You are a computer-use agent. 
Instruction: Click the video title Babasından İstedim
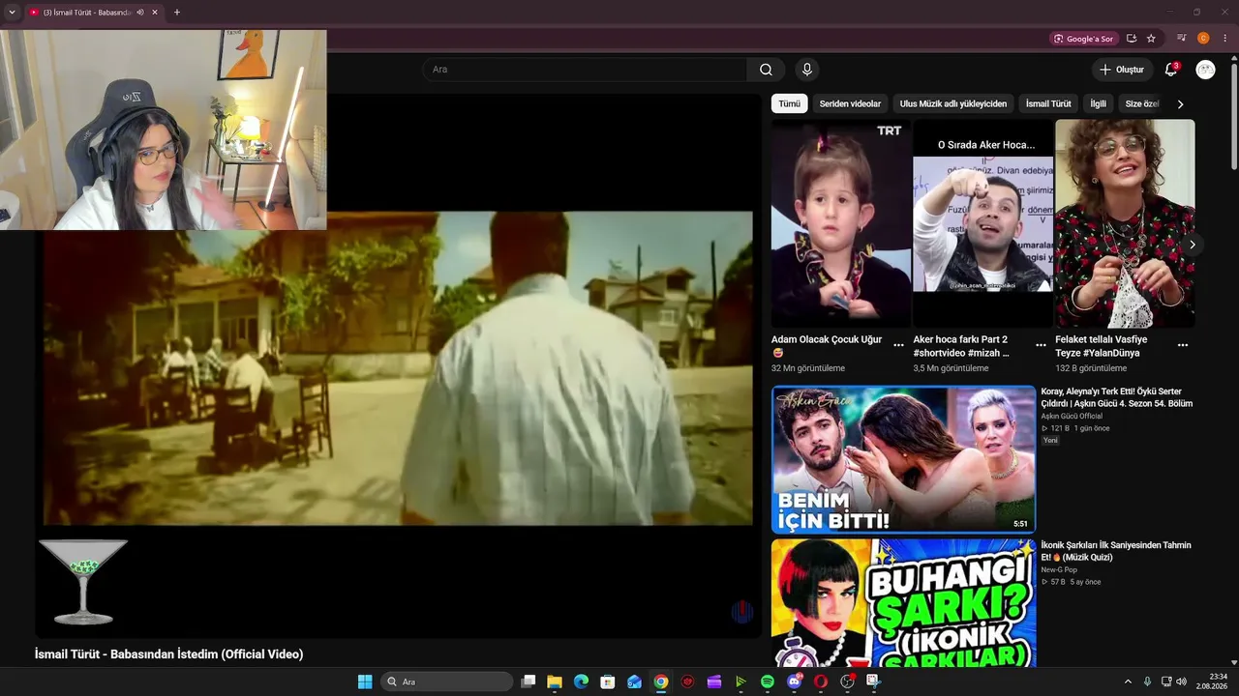point(168,654)
